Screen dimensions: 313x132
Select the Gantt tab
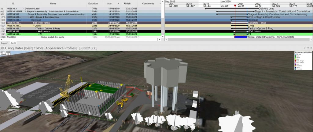pyautogui.click(x=13, y=43)
